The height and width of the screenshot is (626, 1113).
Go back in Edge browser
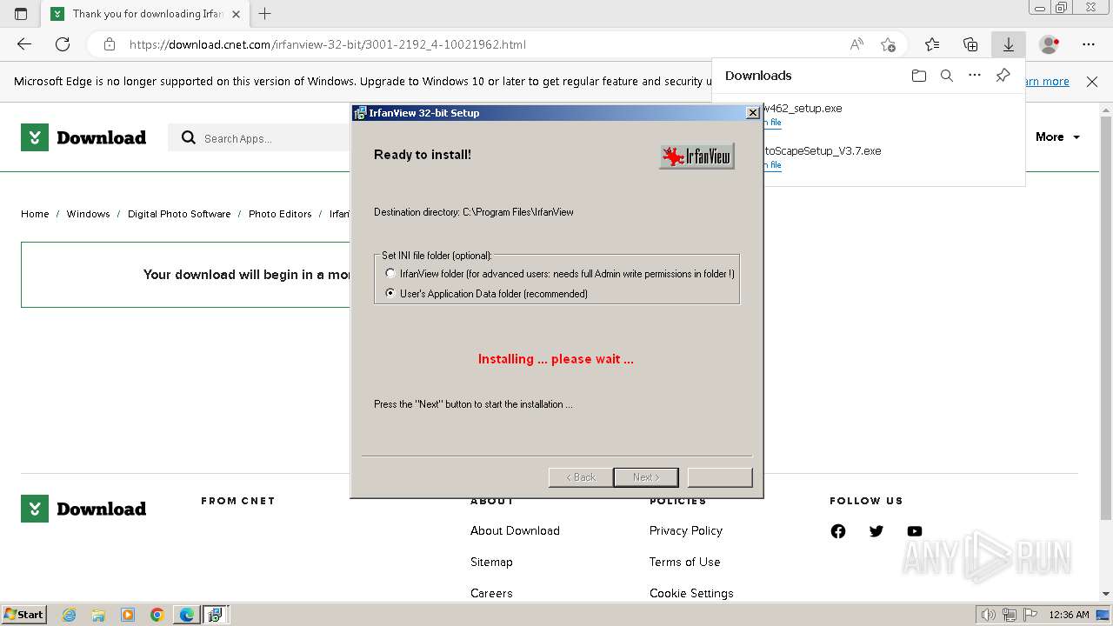[x=24, y=44]
